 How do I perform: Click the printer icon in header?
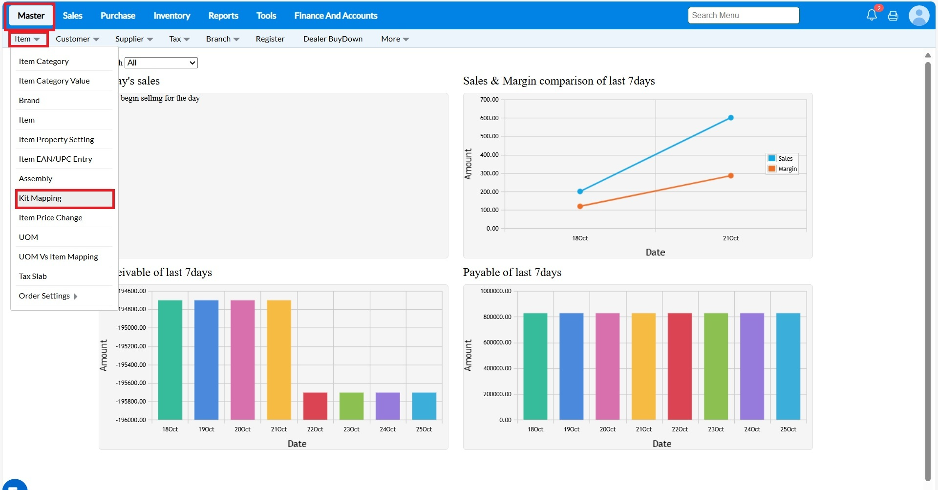point(893,16)
